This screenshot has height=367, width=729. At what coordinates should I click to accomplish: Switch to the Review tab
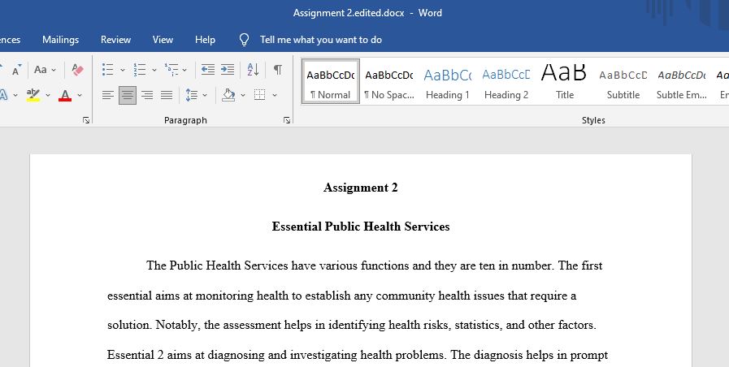(115, 40)
